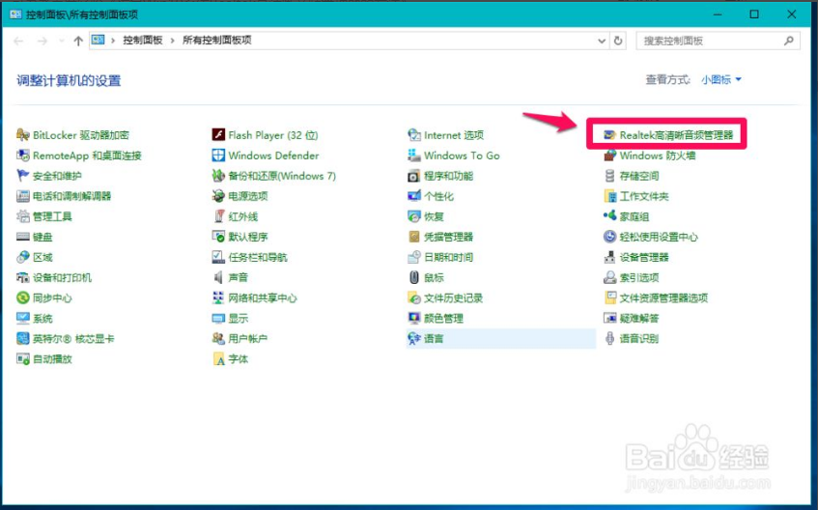Click the 默认程序 icon

[218, 237]
